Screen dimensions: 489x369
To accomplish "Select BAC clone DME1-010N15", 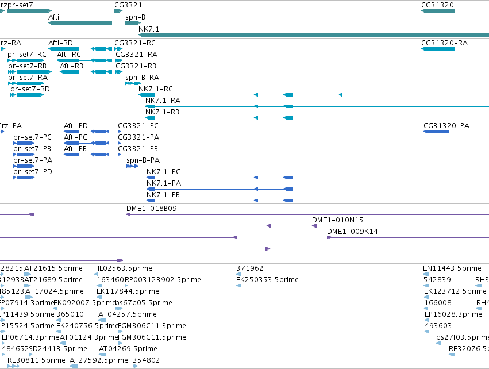I will (x=401, y=226).
